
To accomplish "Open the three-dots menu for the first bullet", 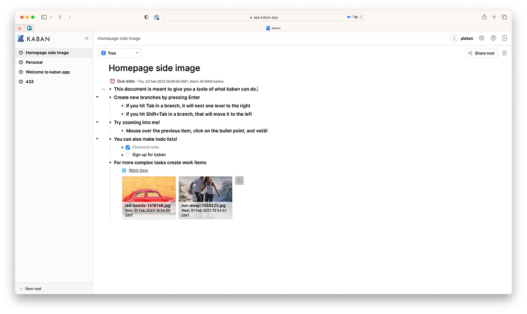I will point(104,89).
